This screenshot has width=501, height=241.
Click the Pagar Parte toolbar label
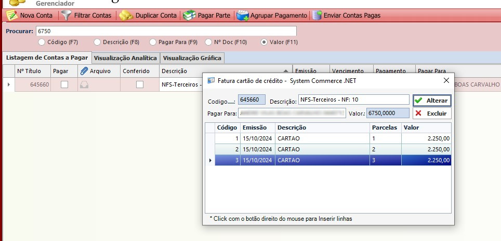point(214,16)
